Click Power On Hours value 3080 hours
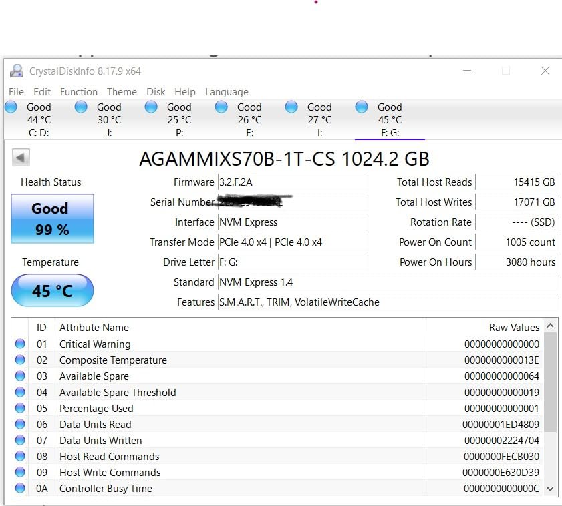The image size is (562, 506). click(517, 262)
